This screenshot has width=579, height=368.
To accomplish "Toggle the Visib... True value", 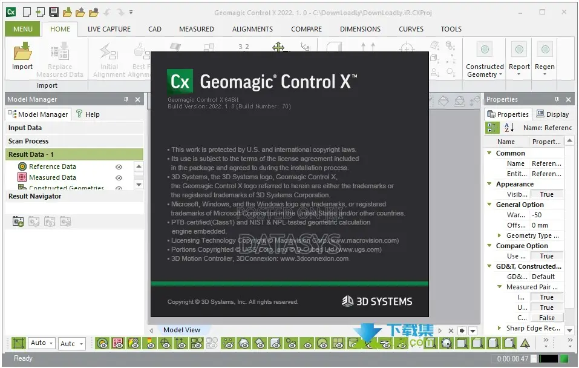I will tap(546, 194).
